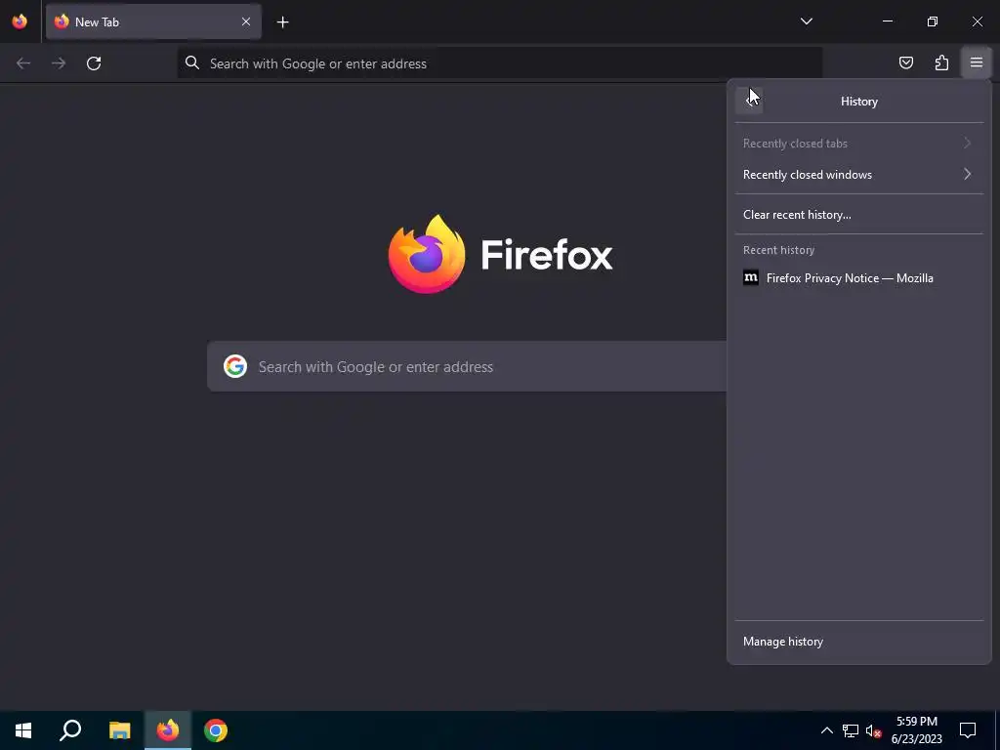The height and width of the screenshot is (750, 1000).
Task: Open the Action Center notifications
Action: click(x=968, y=730)
